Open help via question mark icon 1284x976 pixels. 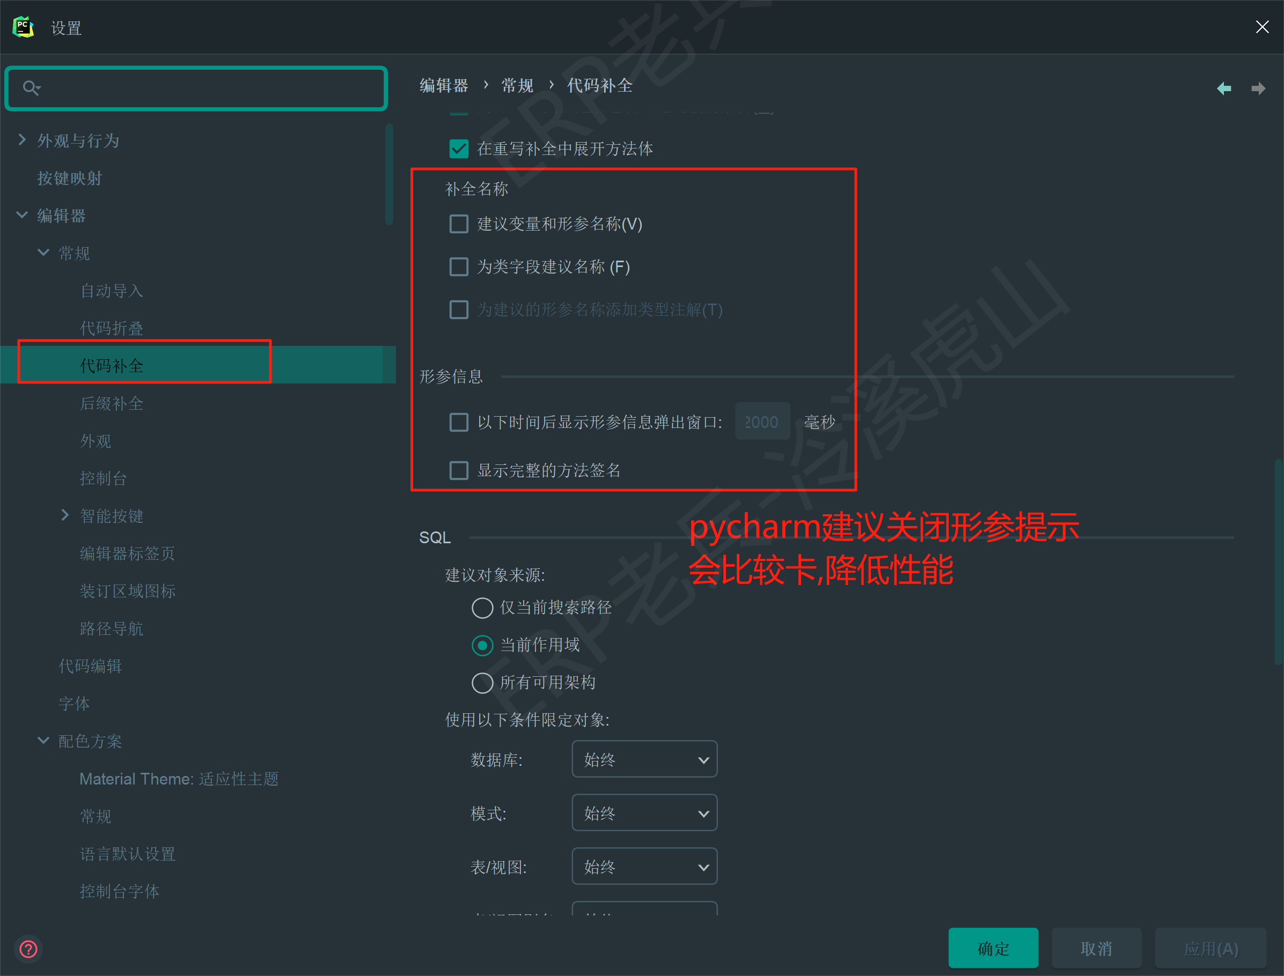pos(28,949)
